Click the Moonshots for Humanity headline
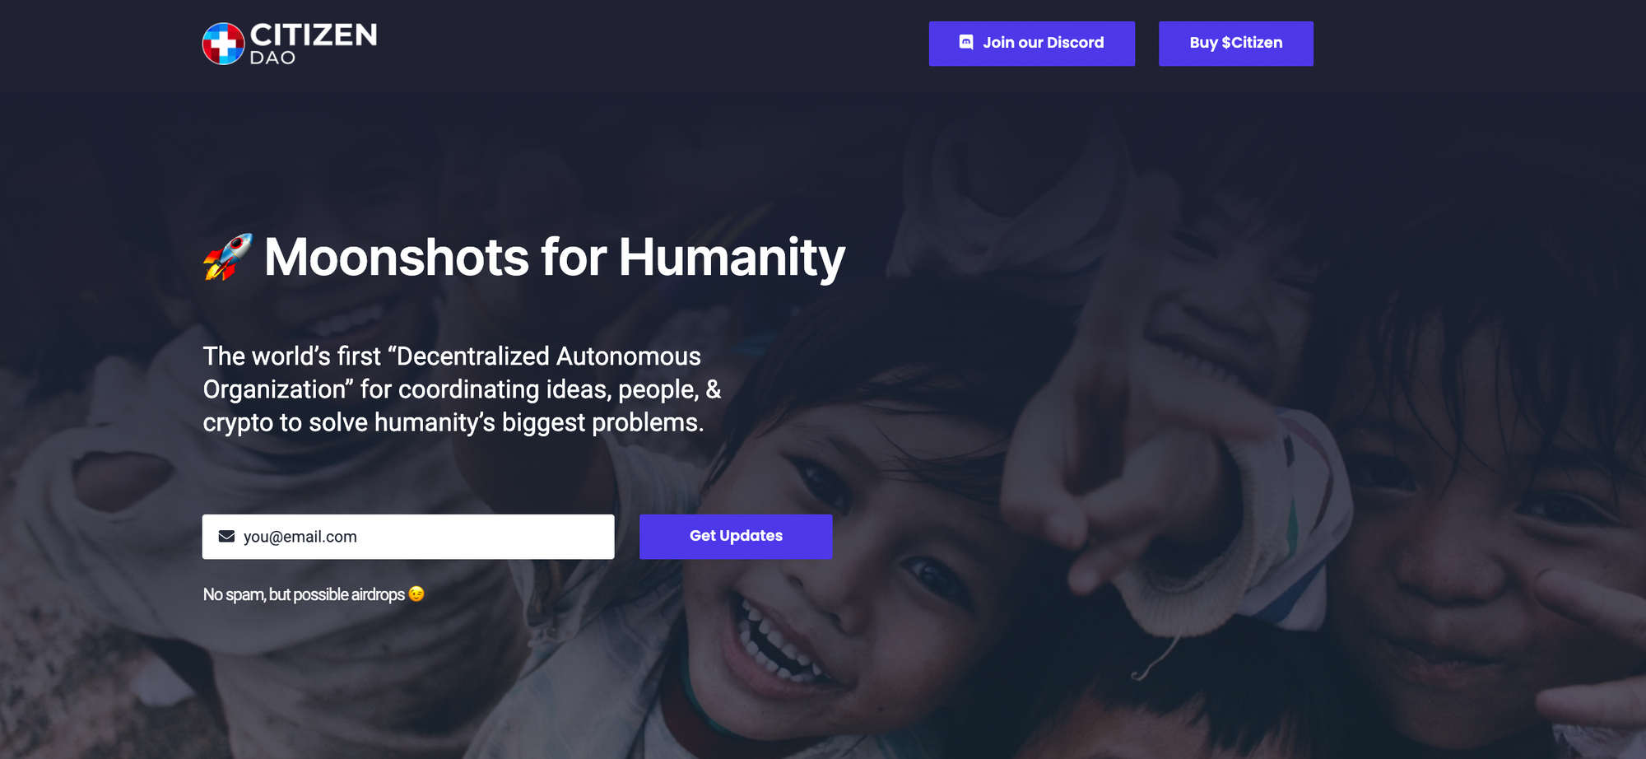 pyautogui.click(x=523, y=258)
